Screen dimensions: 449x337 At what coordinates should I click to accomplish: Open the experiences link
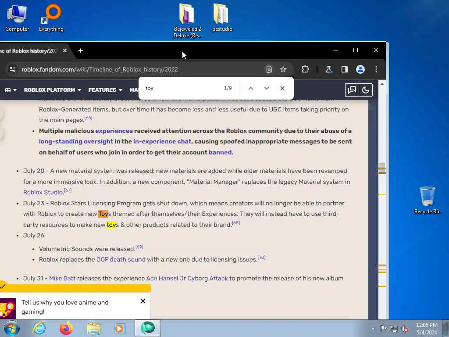pyautogui.click(x=114, y=131)
